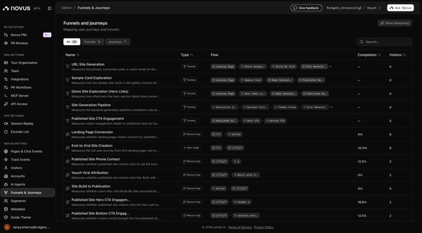Sort table by Type column
The height and width of the screenshot is (233, 422).
click(187, 55)
